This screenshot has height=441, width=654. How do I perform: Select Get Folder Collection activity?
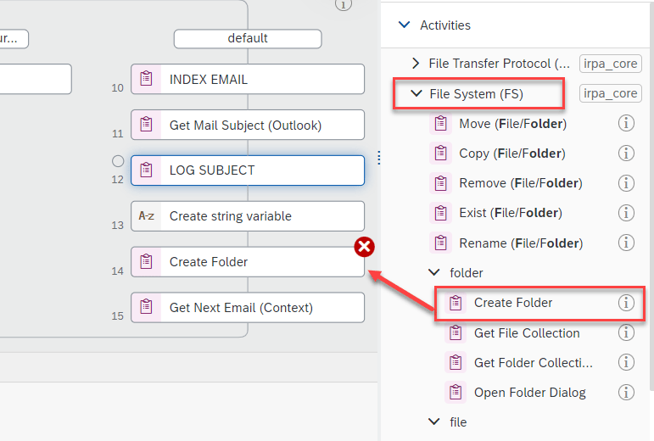coord(533,363)
